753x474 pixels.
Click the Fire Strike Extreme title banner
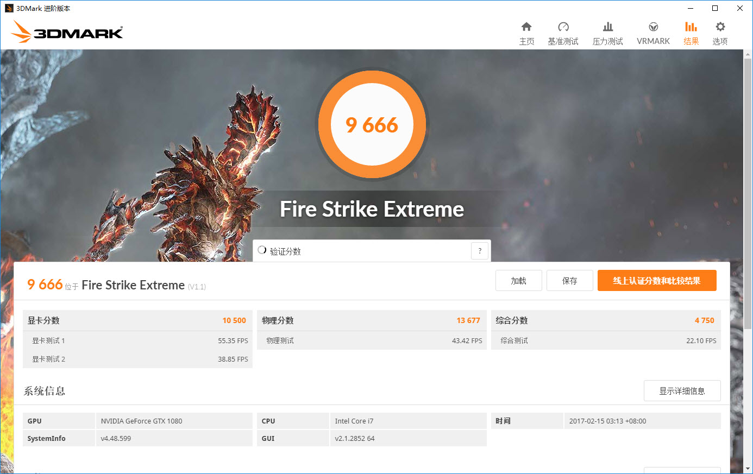tap(372, 208)
